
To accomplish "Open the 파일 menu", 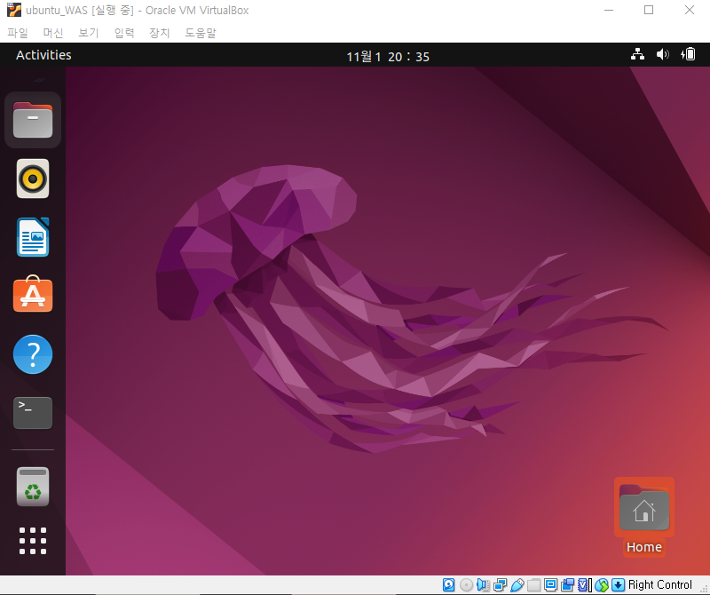I will tap(18, 33).
